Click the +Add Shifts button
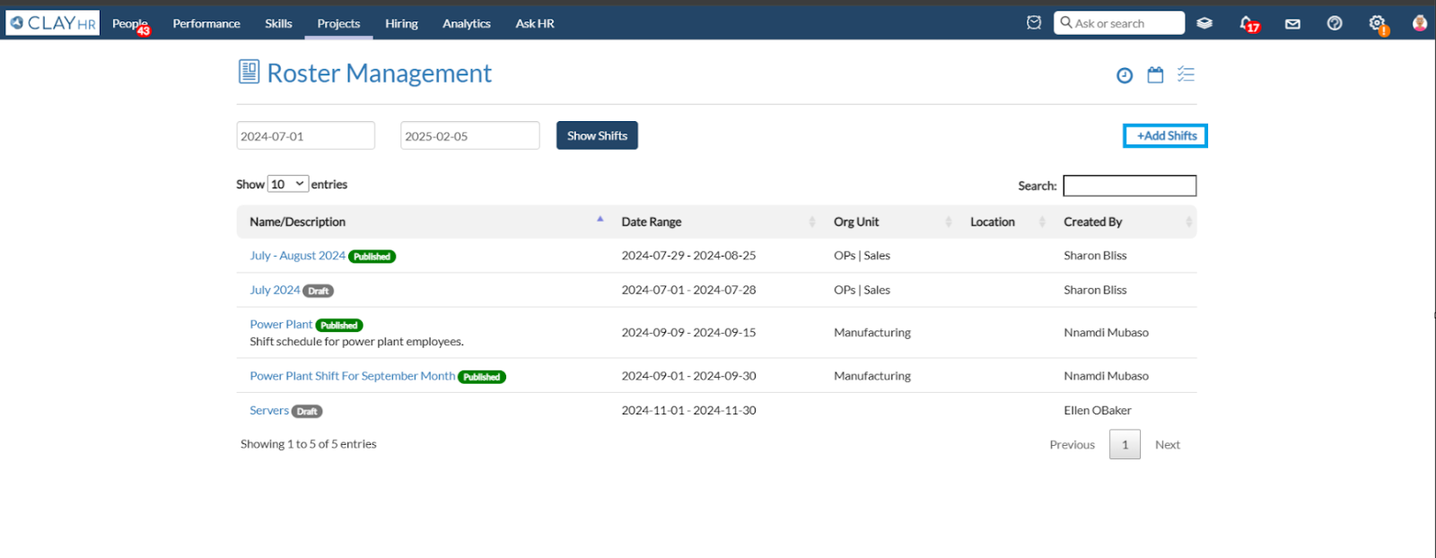Screen dimensions: 1436x558 [x=1165, y=135]
